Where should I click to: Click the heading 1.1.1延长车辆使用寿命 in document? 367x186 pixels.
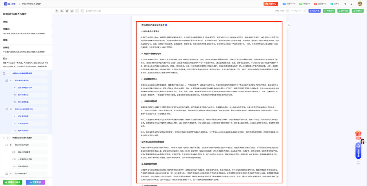[x=150, y=54]
